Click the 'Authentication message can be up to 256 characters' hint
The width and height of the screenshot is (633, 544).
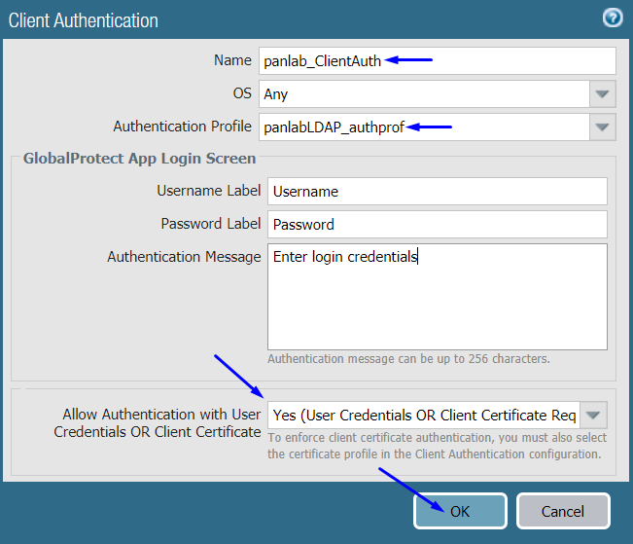[408, 359]
